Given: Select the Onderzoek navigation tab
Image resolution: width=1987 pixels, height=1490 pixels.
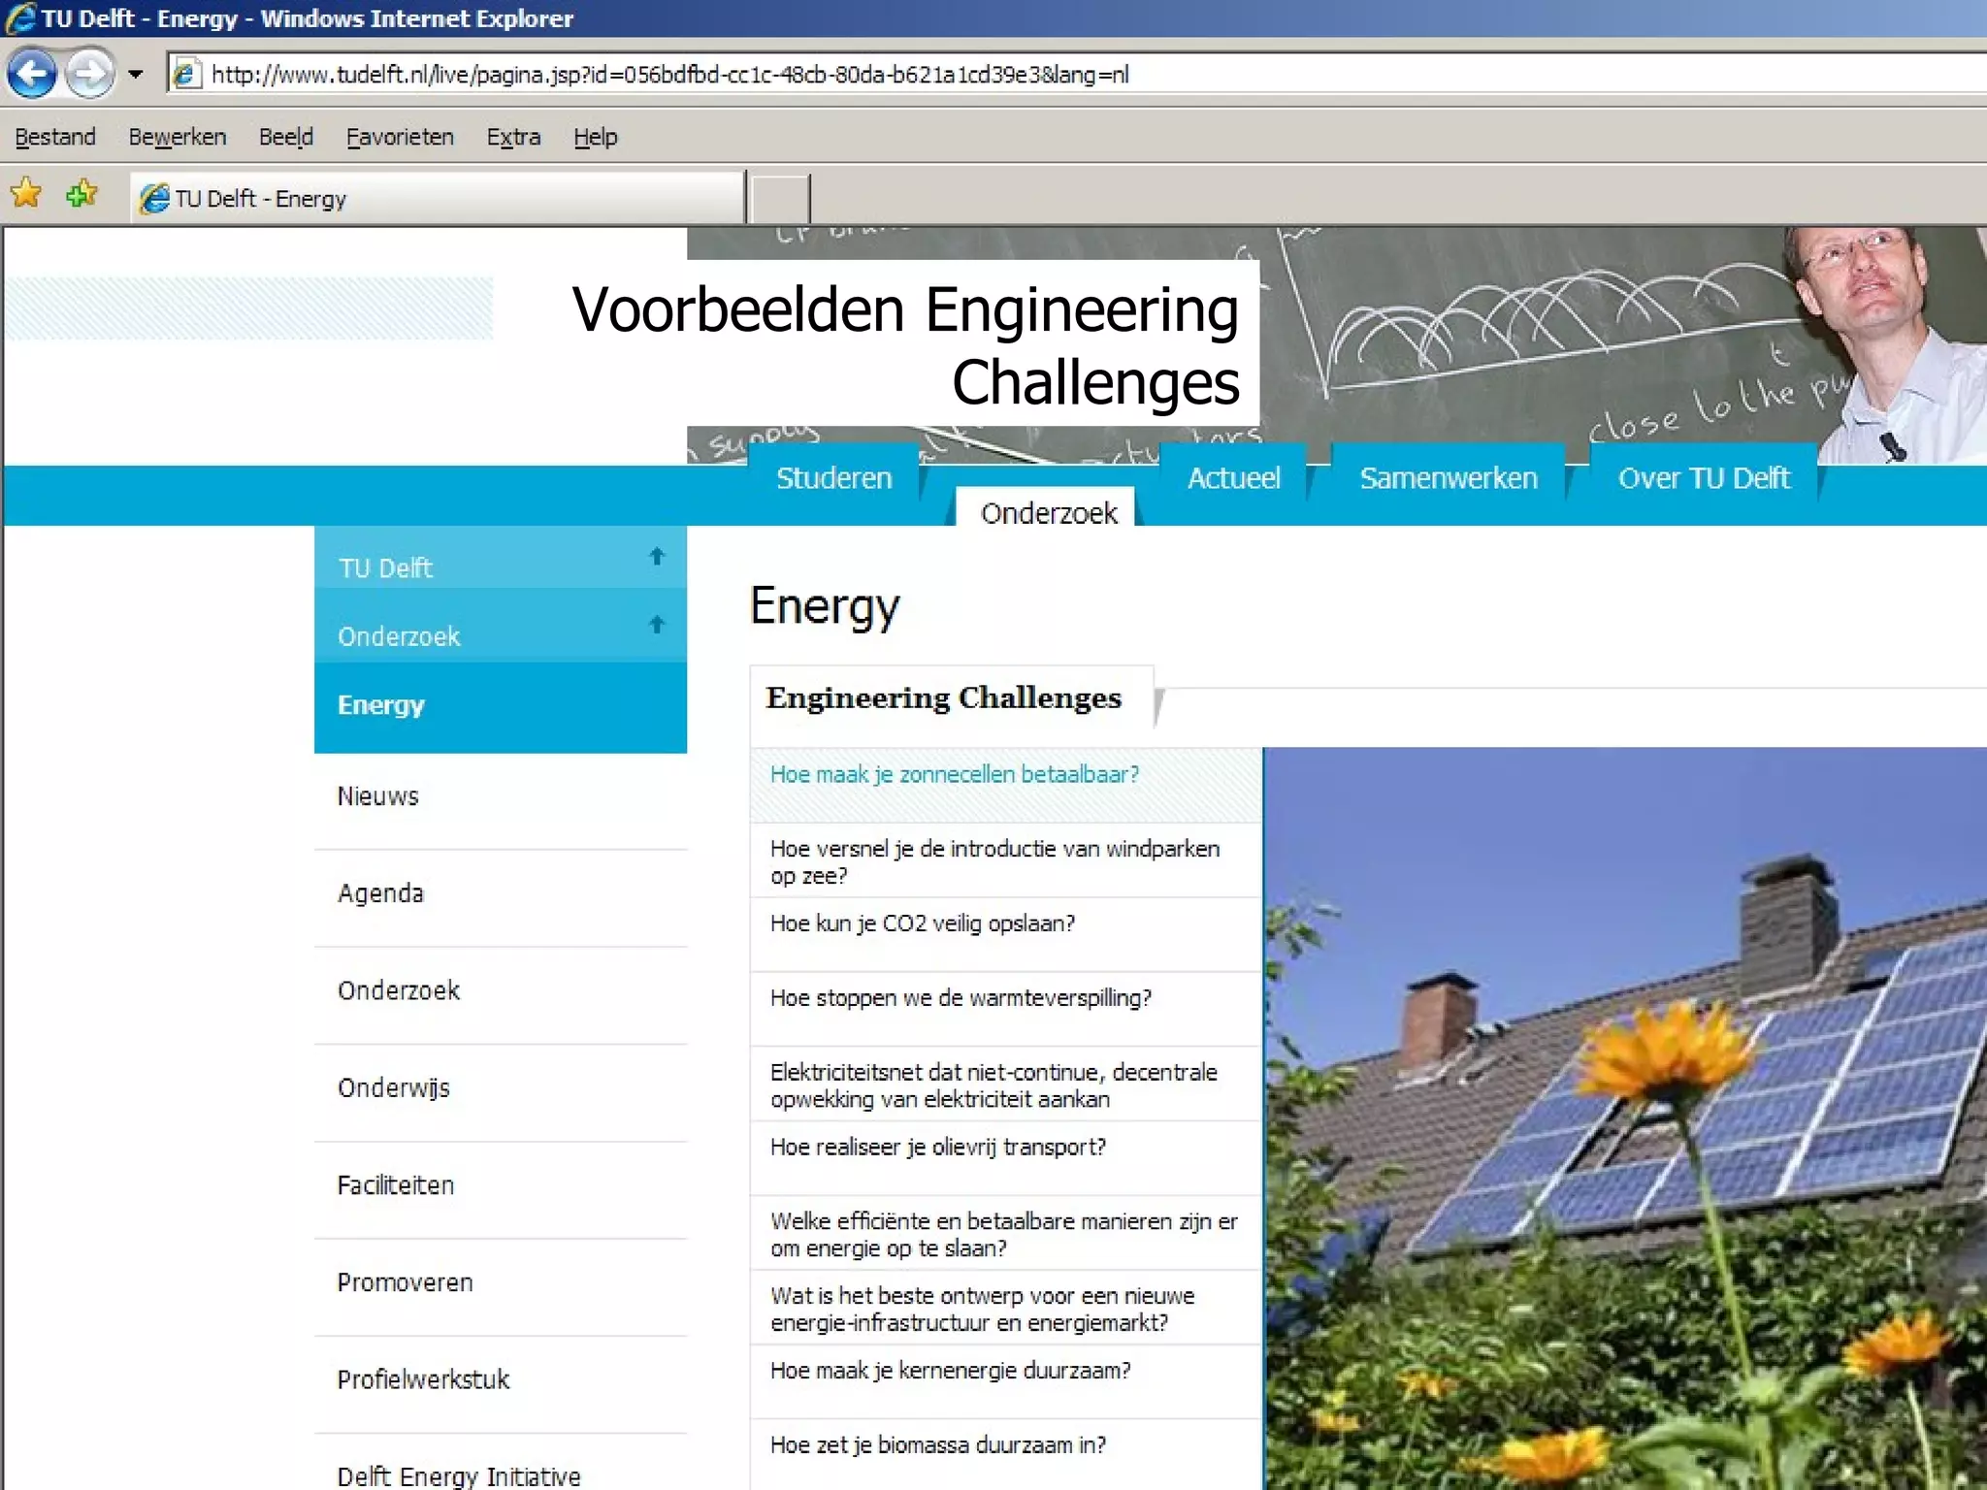Looking at the screenshot, I should tap(1048, 508).
